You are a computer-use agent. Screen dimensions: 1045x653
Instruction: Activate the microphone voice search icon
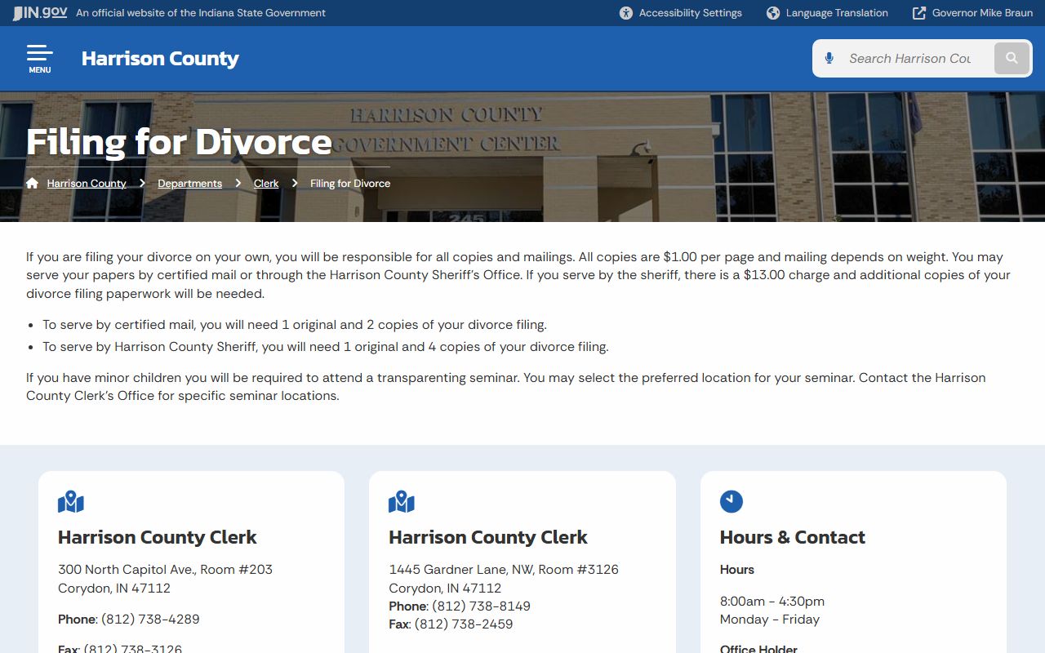point(829,58)
